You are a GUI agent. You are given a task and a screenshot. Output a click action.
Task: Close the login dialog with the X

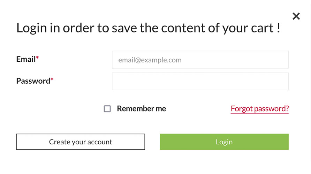[x=296, y=16]
